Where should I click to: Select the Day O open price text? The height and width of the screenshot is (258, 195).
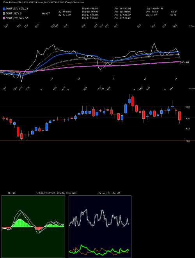[x=90, y=9]
